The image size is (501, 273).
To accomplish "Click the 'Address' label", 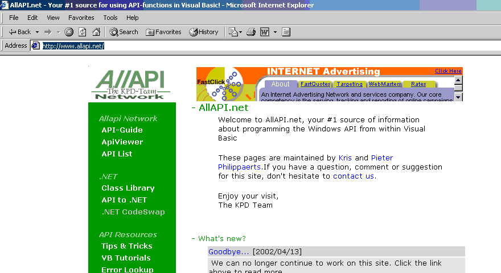I will click(16, 45).
